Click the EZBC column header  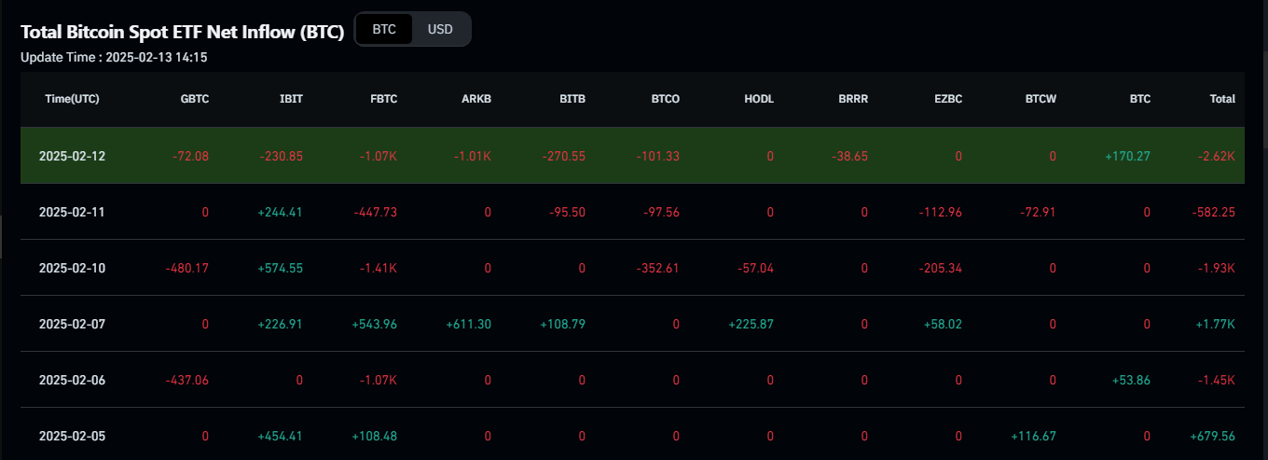point(947,99)
